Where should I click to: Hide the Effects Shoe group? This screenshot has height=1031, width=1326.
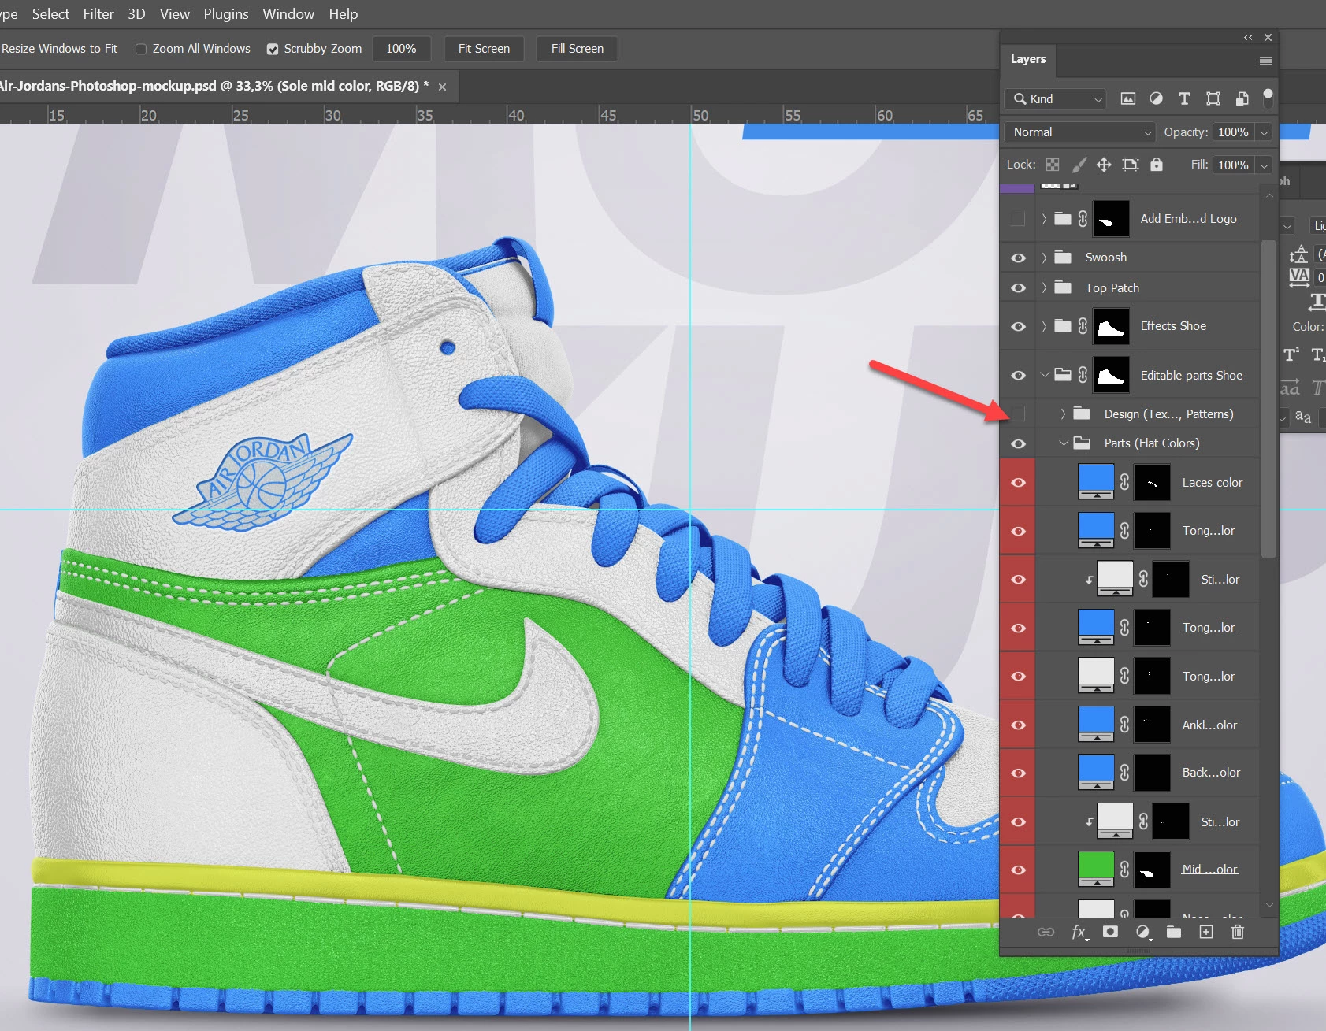[1018, 326]
